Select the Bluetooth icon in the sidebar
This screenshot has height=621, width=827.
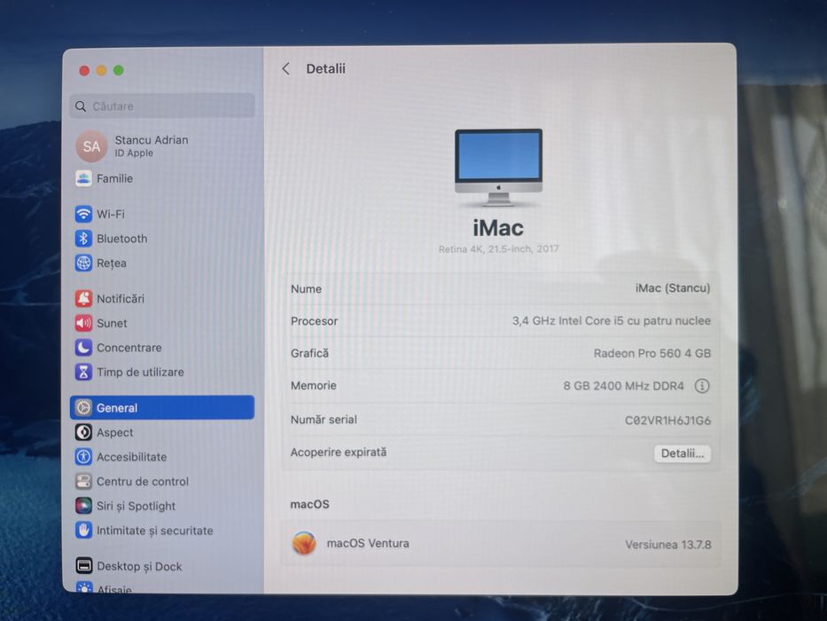click(x=83, y=239)
